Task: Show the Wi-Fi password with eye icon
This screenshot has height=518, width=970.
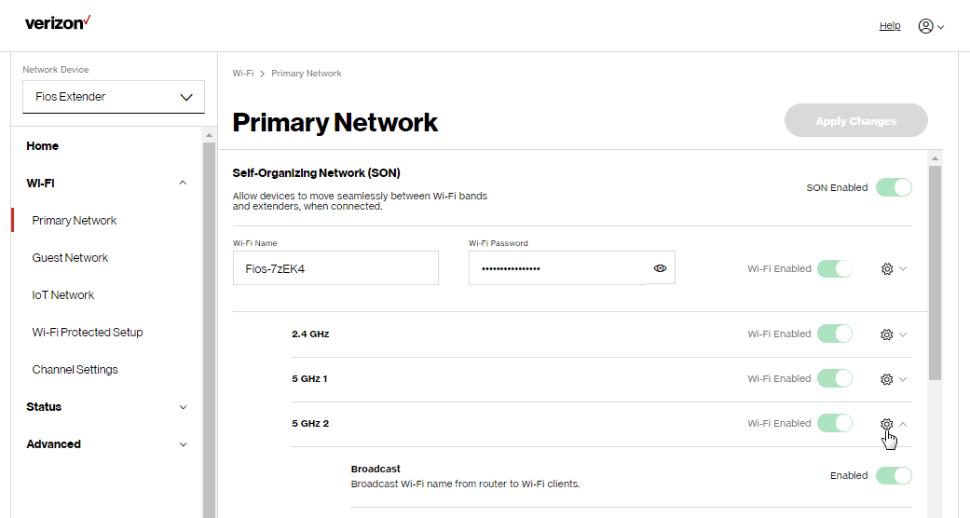Action: point(661,268)
